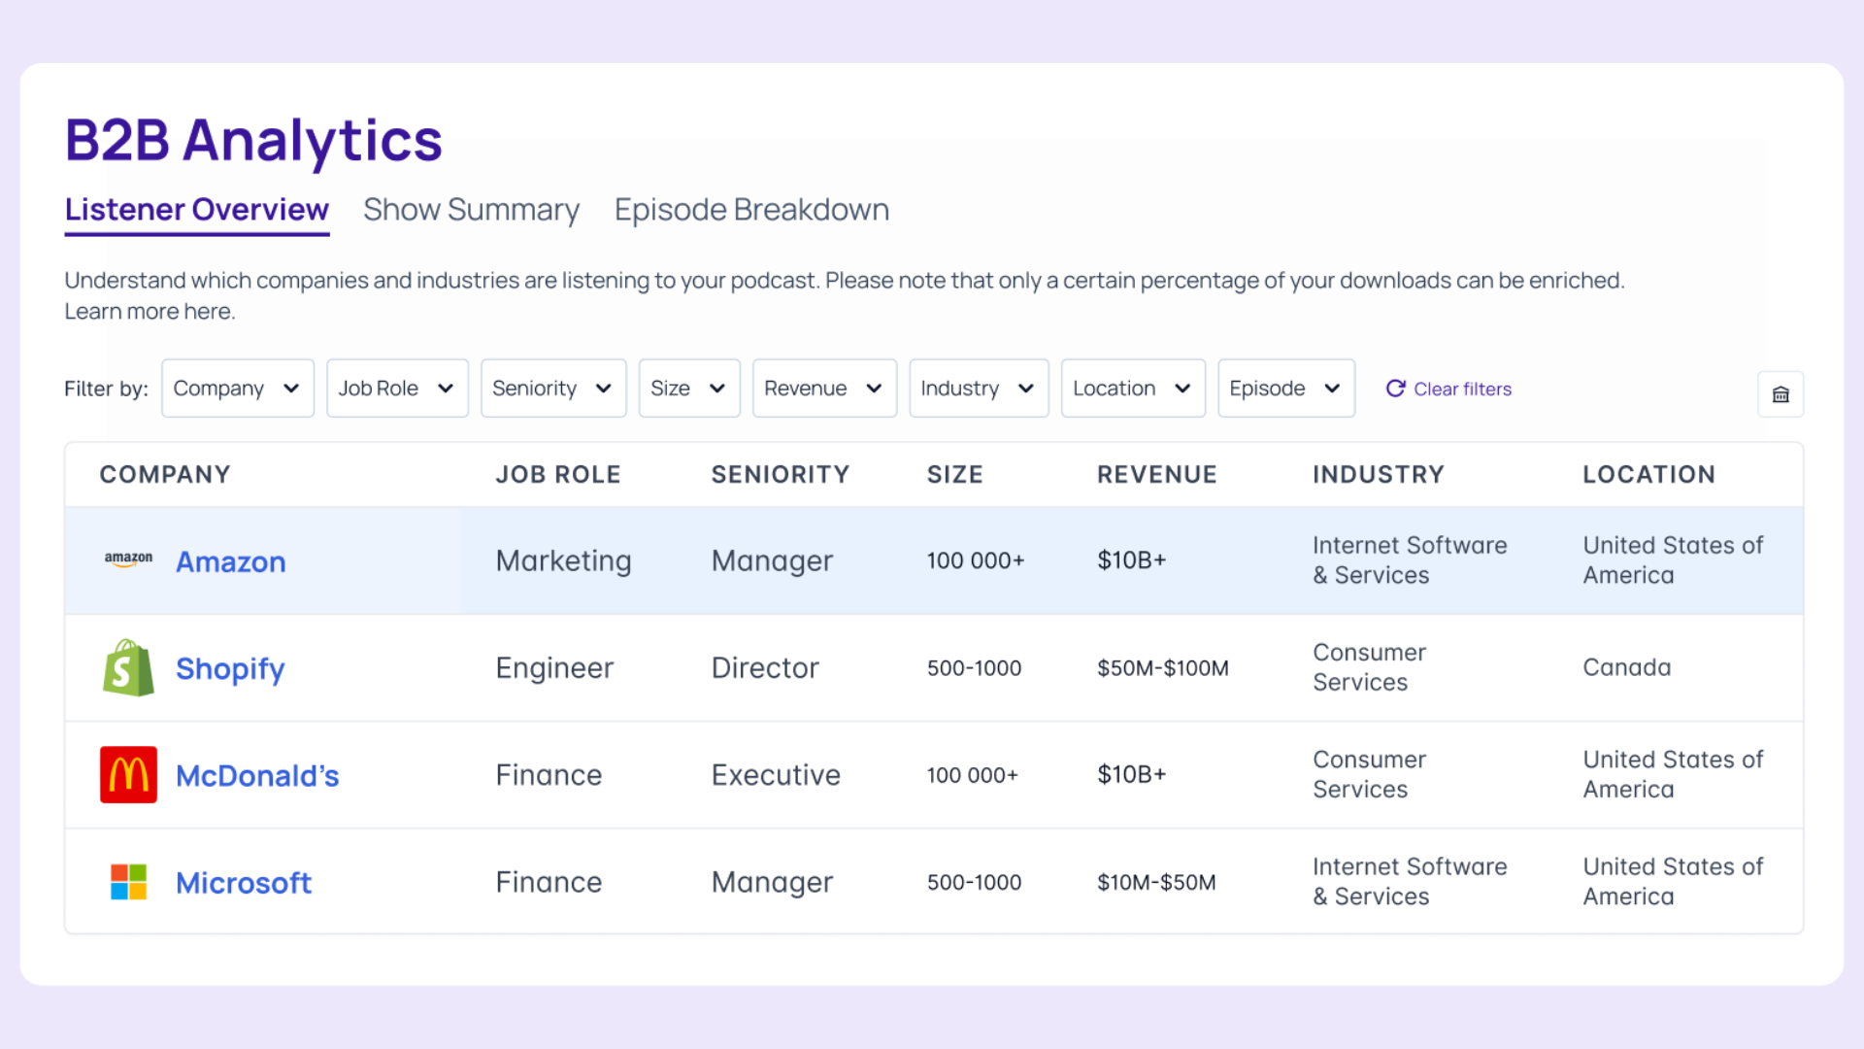This screenshot has width=1864, height=1049.
Task: Click the Microsoft company name link
Action: [x=244, y=883]
